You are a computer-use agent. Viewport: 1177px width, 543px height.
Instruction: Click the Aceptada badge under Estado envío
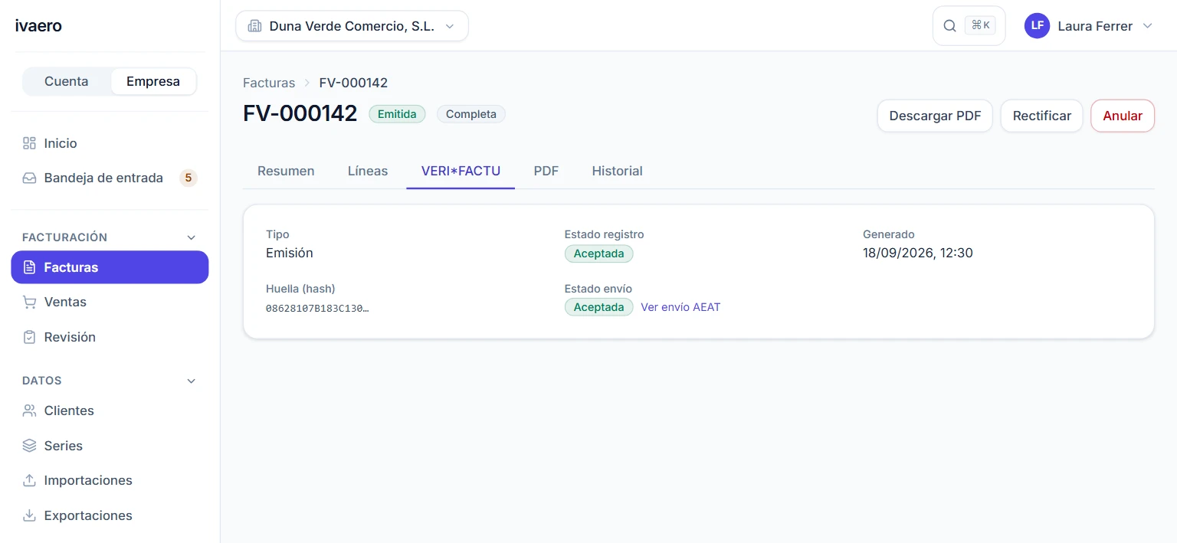tap(598, 307)
